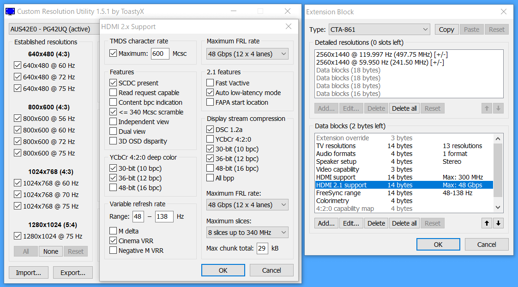Move data block up with the enabled arrow
The height and width of the screenshot is (287, 518).
pos(487,223)
